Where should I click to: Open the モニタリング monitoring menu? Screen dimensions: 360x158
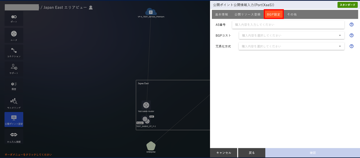coord(14,103)
